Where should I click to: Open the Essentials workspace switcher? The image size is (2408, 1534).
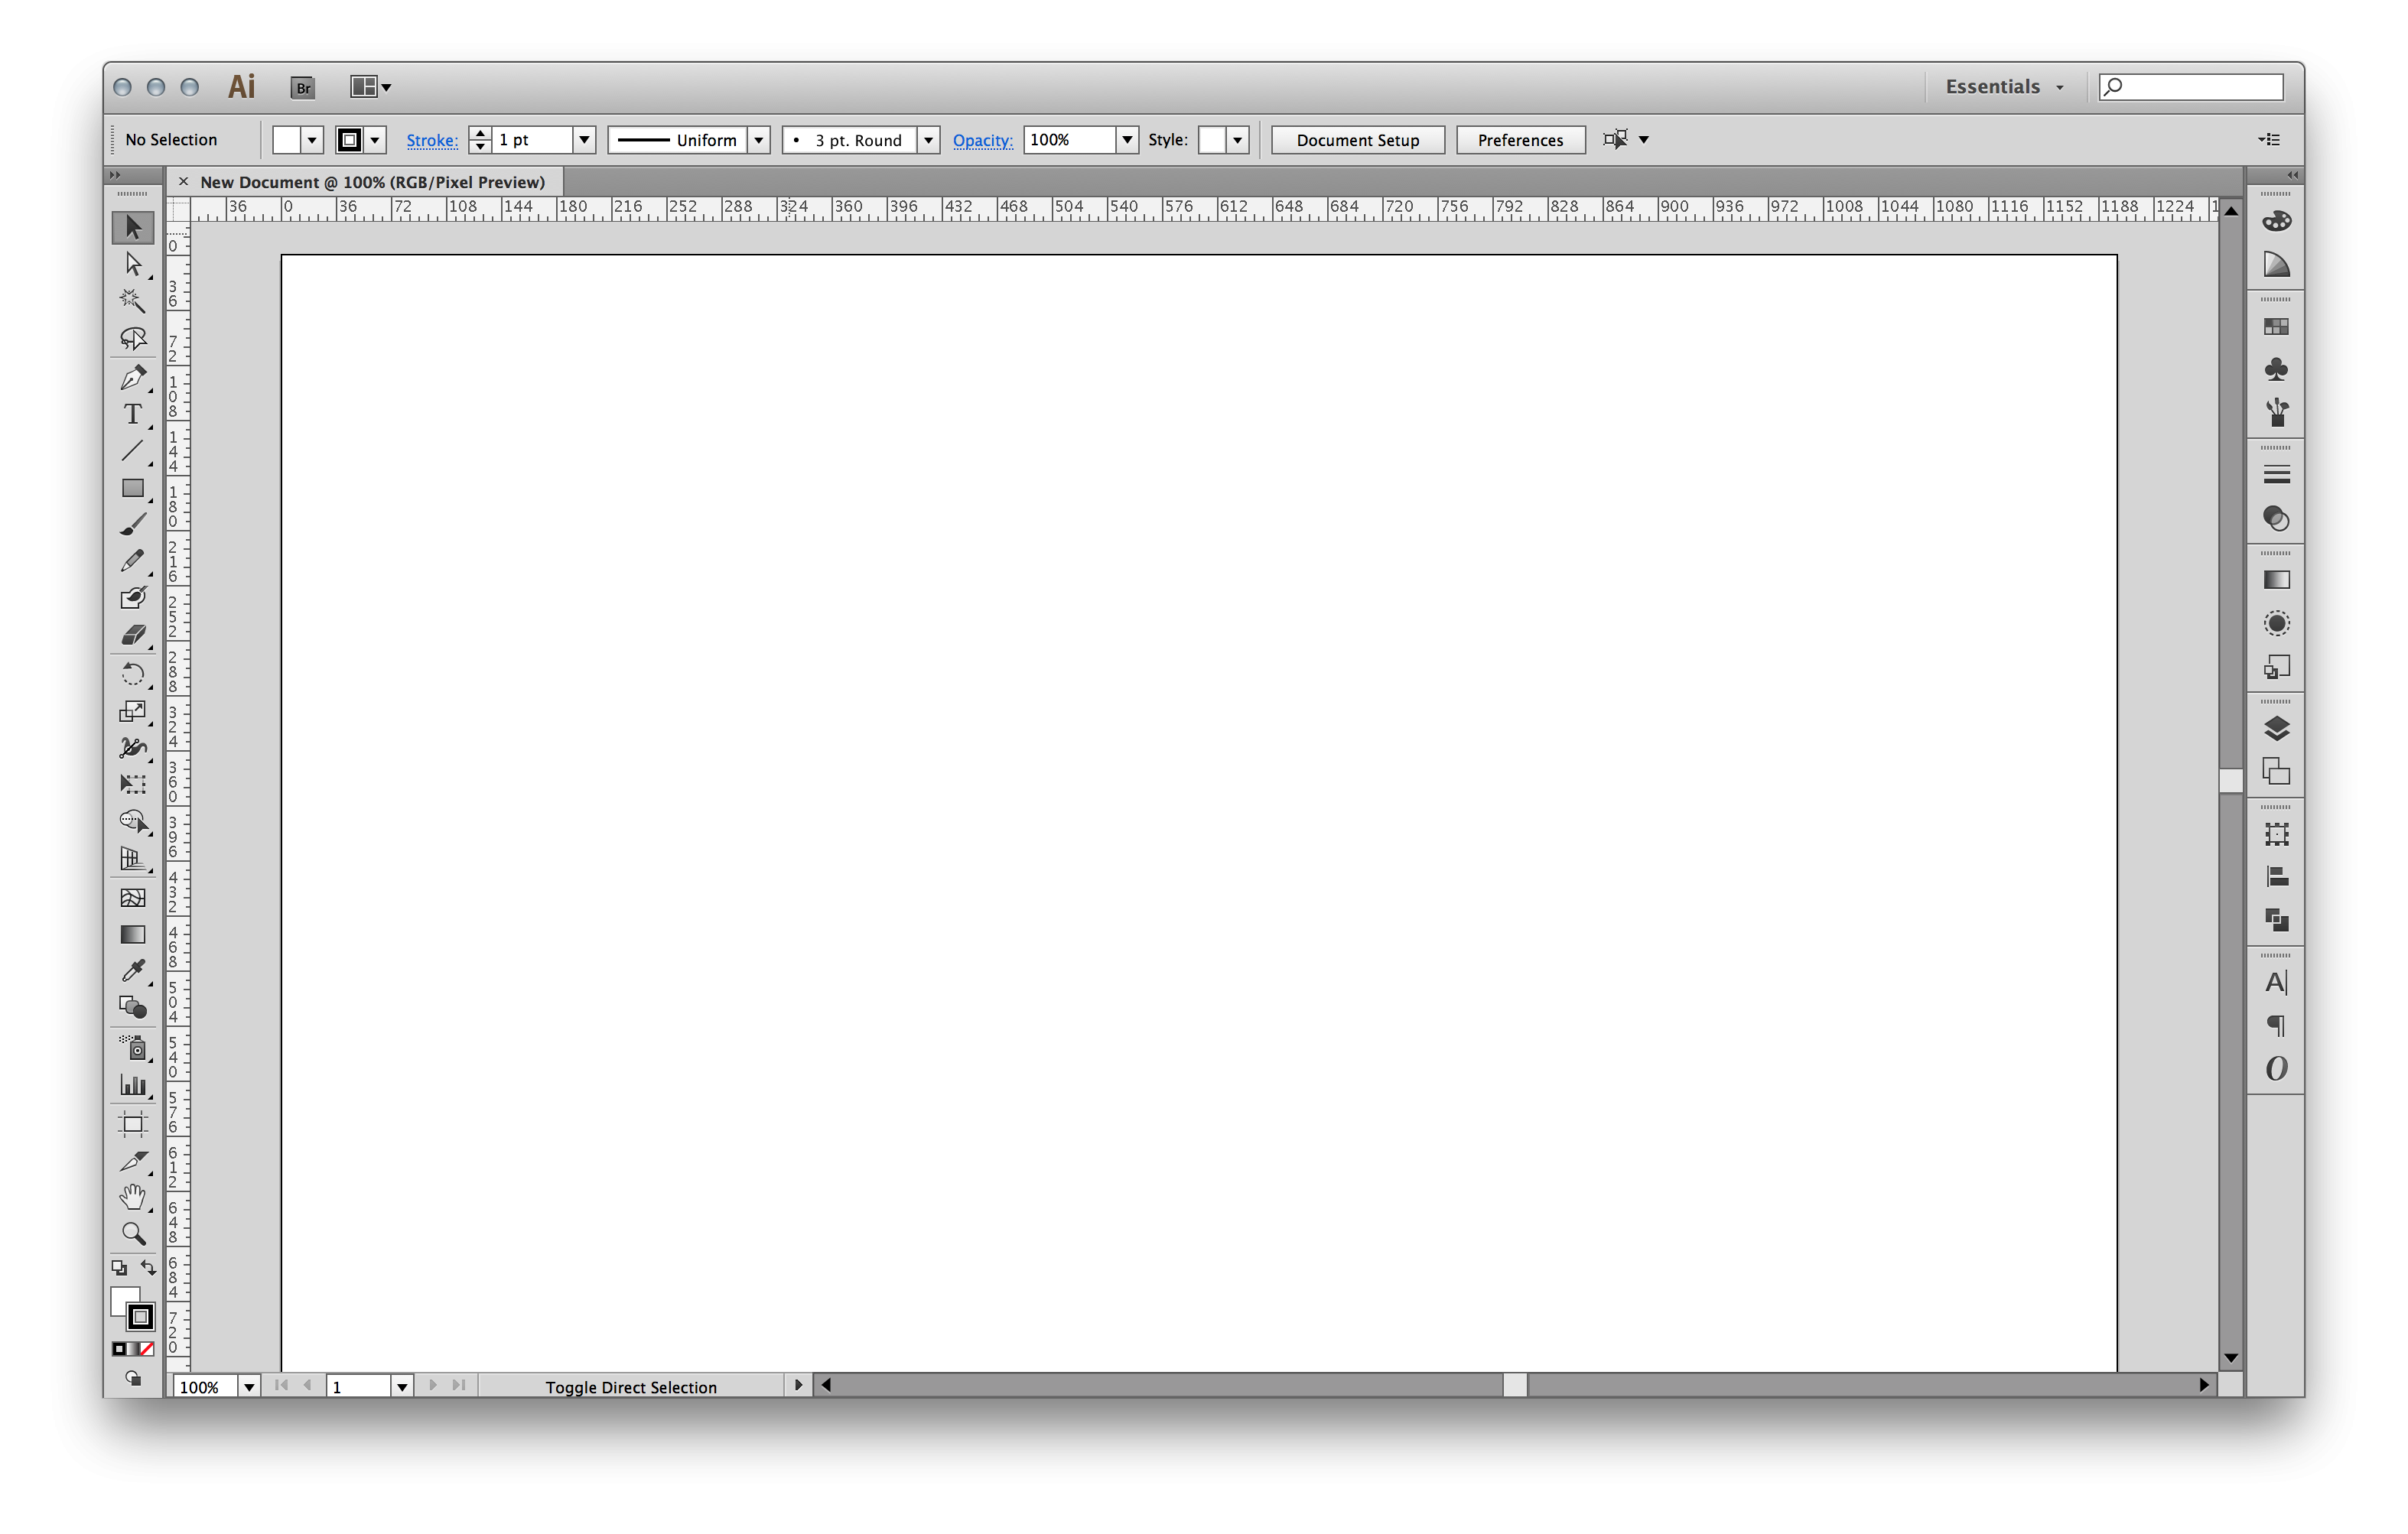click(2004, 87)
